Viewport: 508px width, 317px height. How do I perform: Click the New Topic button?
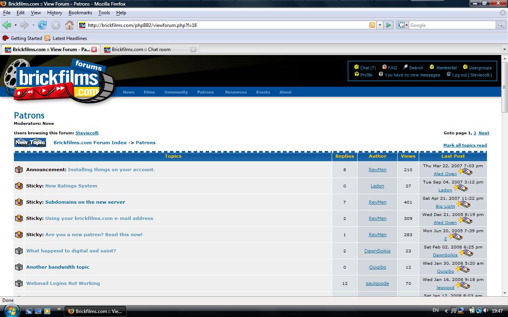point(30,142)
